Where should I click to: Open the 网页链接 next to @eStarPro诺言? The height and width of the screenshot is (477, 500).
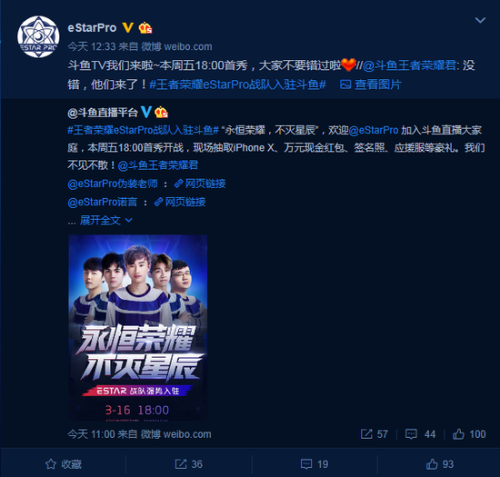pos(180,202)
